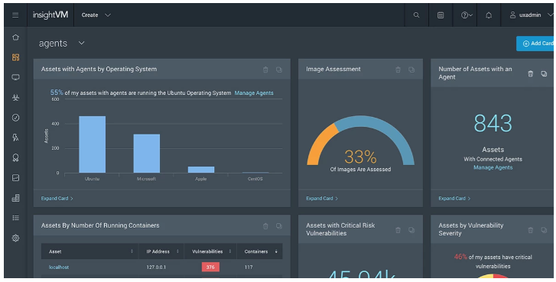Open the uxadmin user menu
Screen dimensions: 556x282
(x=531, y=15)
